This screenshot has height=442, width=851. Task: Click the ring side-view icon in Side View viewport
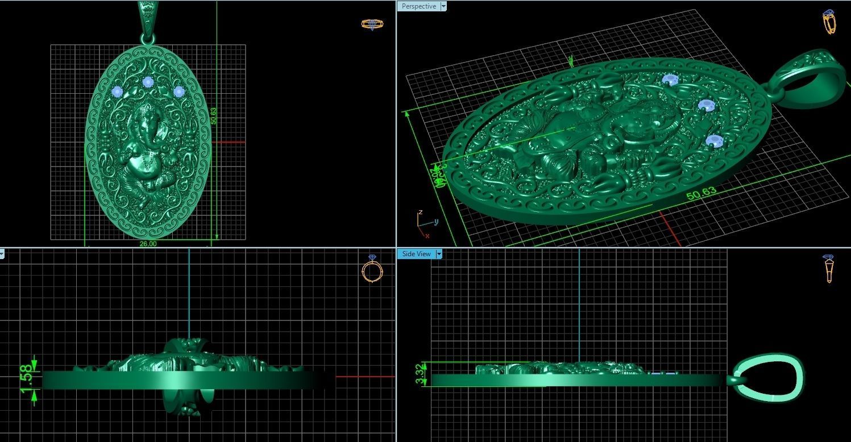pyautogui.click(x=829, y=268)
